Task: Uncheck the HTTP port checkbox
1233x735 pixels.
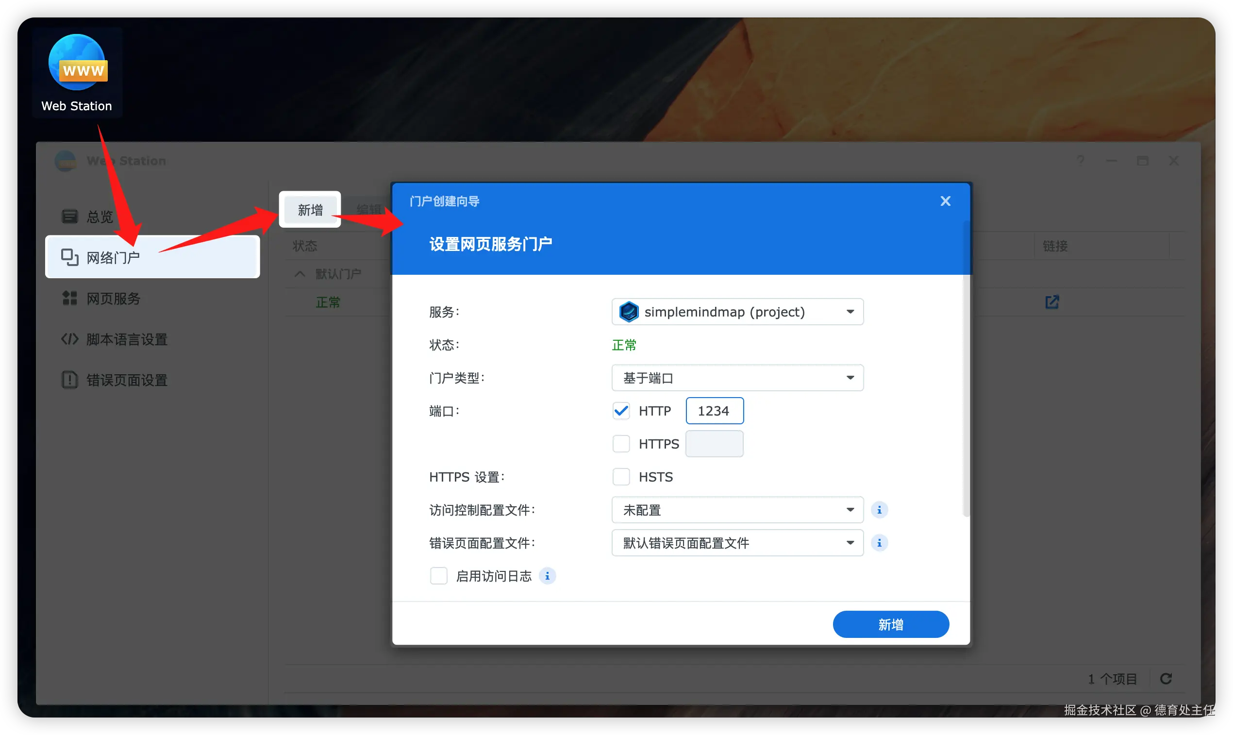Action: pos(621,411)
